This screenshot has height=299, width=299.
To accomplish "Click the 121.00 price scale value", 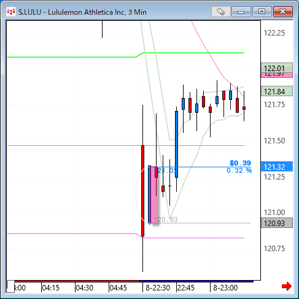I will coord(274,213).
